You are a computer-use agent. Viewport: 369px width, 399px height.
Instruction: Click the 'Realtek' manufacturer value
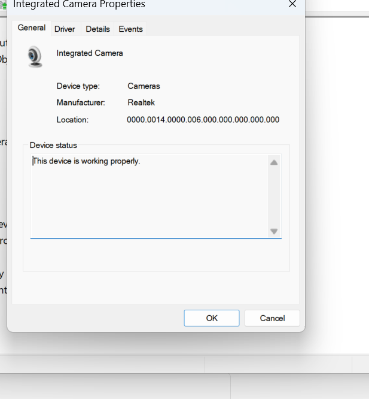pyautogui.click(x=141, y=102)
